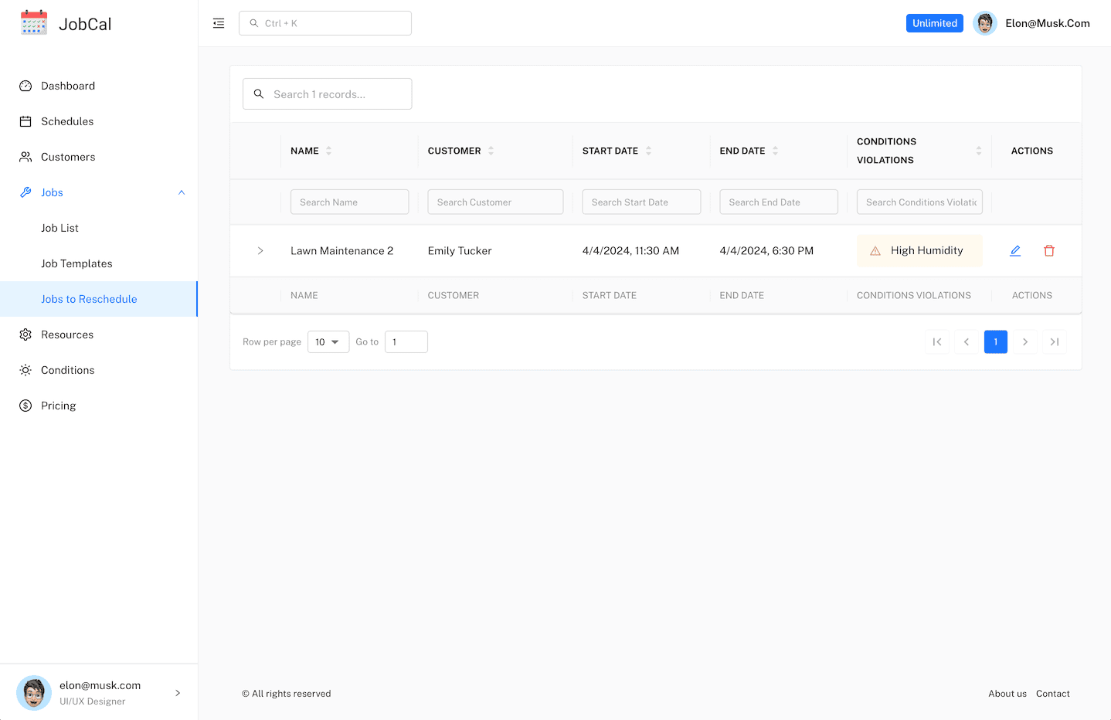Image resolution: width=1111 pixels, height=720 pixels.
Task: Go to the last page arrow icon
Action: click(1055, 341)
